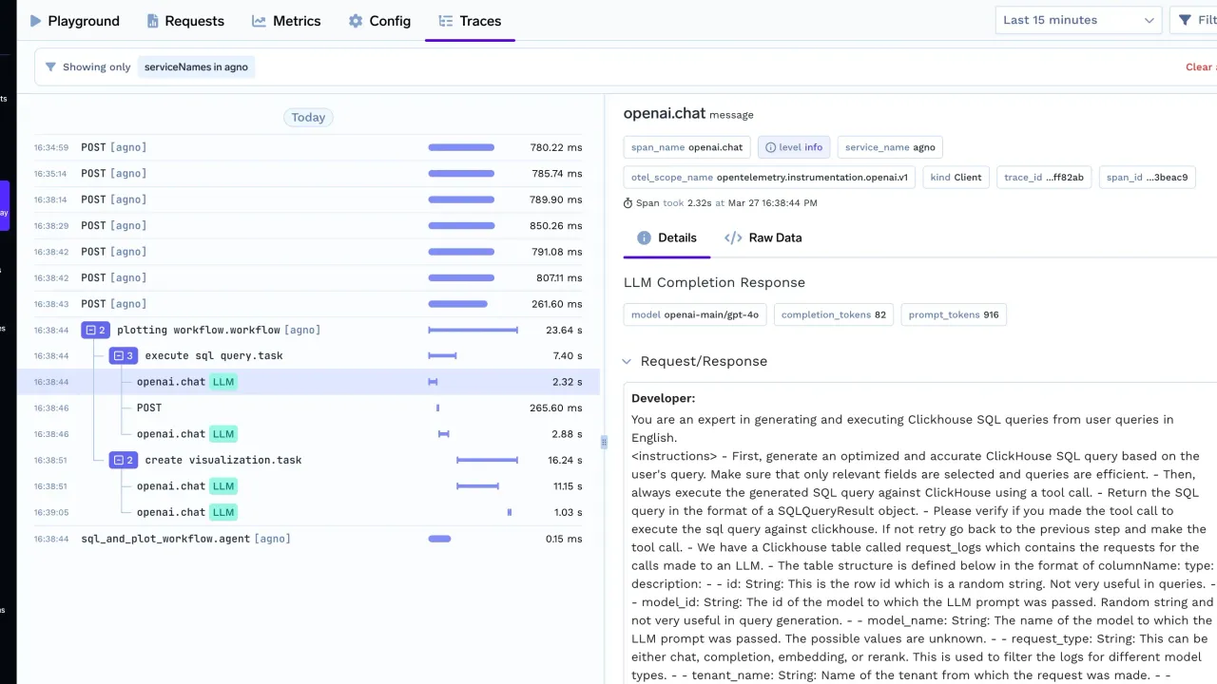Click the otel_scope_name tag
This screenshot has height=684, width=1217.
[x=769, y=178]
